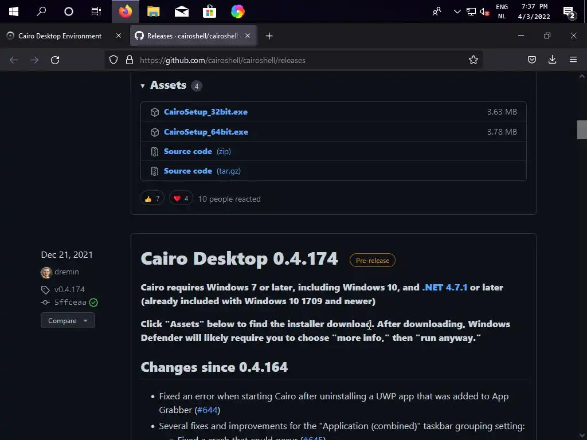This screenshot has width=587, height=440.
Task: Open the notification center icon
Action: [x=570, y=13]
